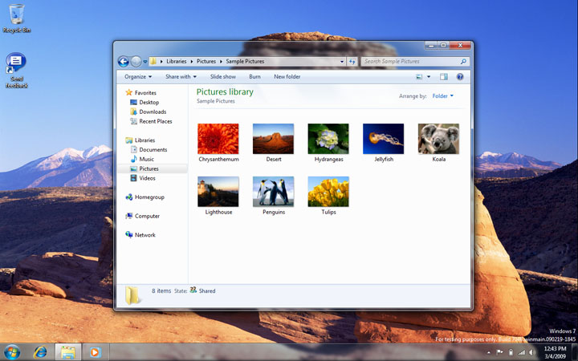Create a New folder
578x361 pixels.
tap(287, 77)
